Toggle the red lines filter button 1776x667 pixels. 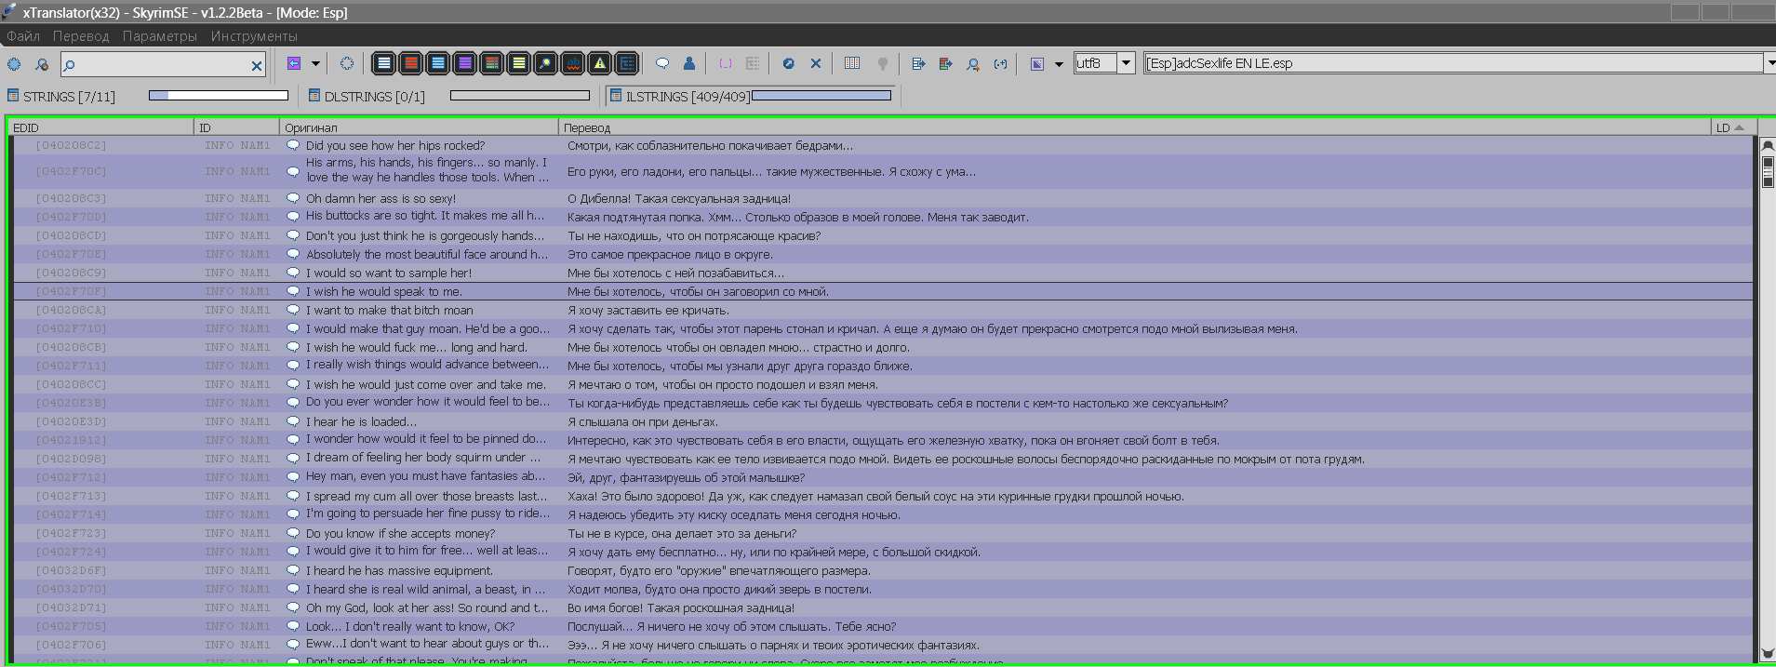410,63
